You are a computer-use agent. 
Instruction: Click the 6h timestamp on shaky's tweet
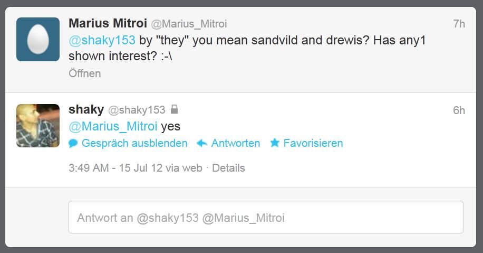pos(459,110)
